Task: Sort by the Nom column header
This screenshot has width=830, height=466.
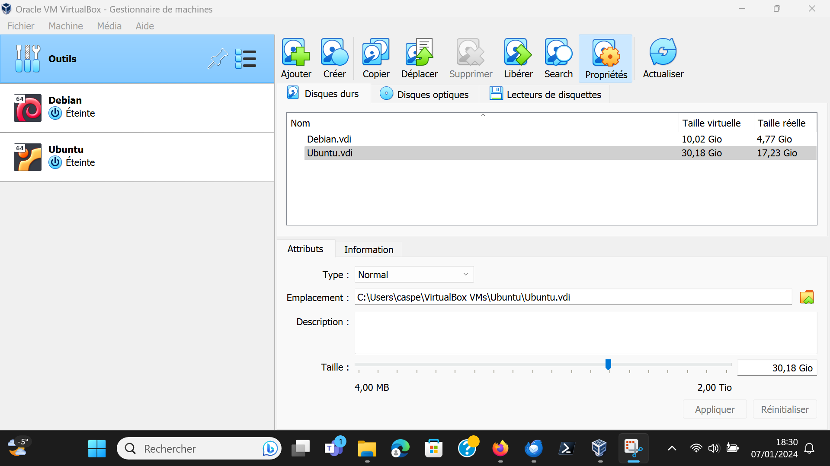Action: 483,123
